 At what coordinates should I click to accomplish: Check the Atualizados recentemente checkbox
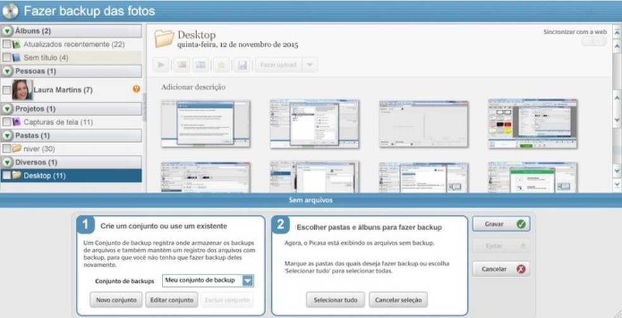click(6, 44)
